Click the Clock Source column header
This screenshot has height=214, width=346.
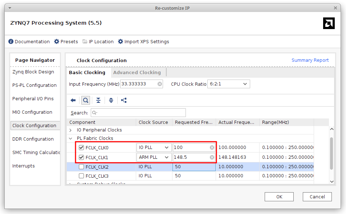tap(154, 122)
